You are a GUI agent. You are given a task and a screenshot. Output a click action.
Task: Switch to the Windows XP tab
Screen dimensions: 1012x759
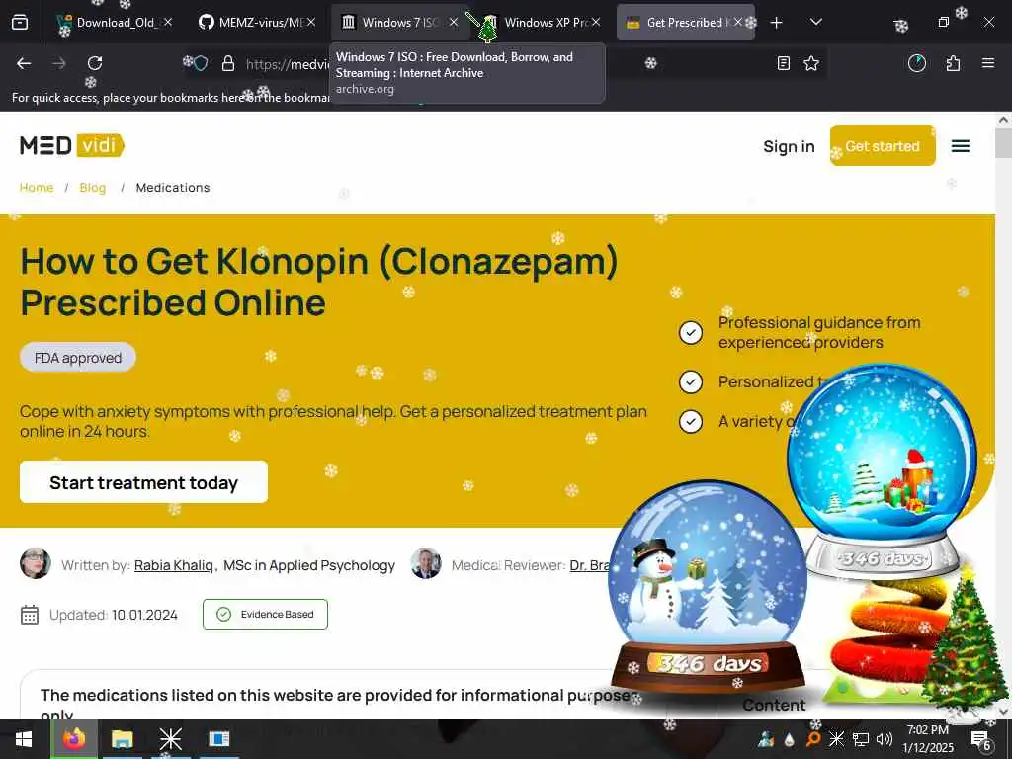539,23
